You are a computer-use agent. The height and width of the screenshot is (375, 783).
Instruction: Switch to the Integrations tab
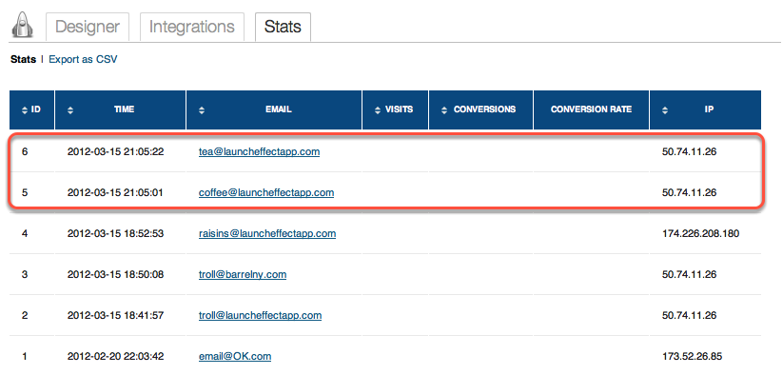pyautogui.click(x=192, y=27)
